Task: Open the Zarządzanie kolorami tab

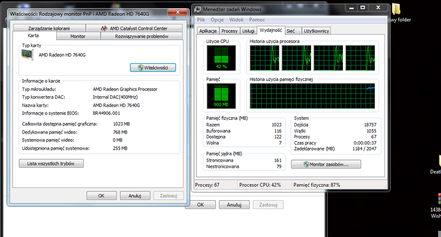Action: [x=49, y=29]
